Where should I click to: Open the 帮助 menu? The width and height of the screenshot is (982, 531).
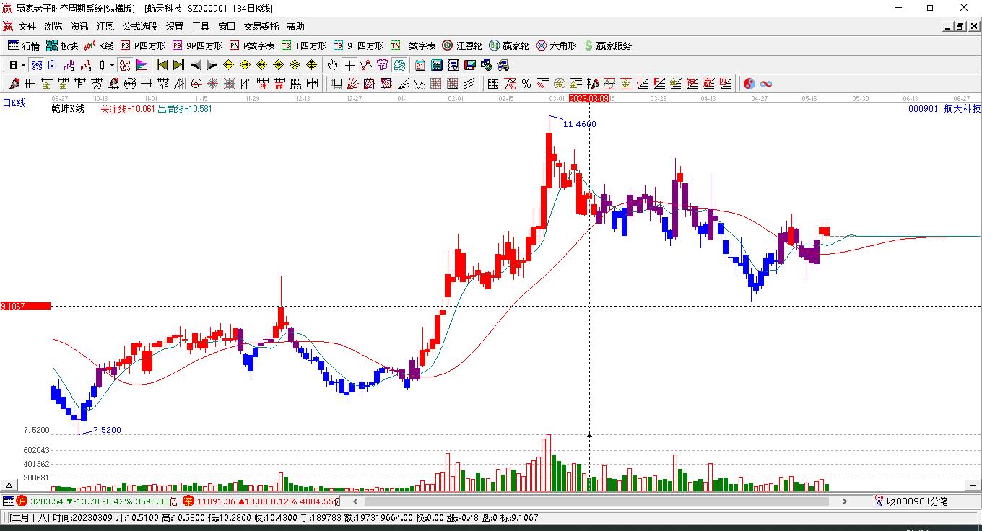[x=295, y=27]
